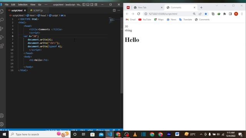Open the News bookmark
Image resolution: width=246 pixels, height=138 pixels.
coord(171,20)
